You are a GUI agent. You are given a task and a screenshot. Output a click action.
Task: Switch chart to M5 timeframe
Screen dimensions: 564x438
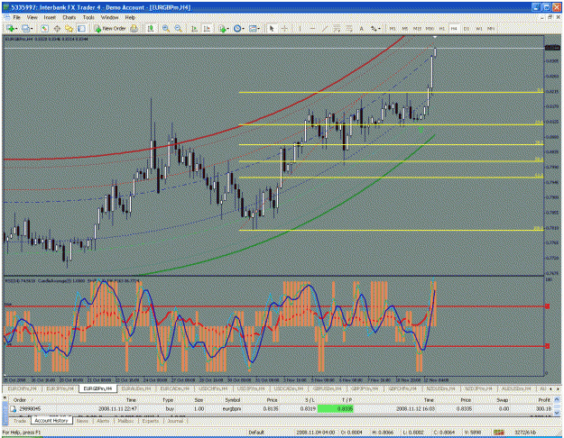pyautogui.click(x=404, y=28)
